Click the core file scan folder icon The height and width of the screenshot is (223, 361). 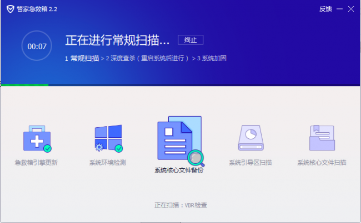pos(322,138)
